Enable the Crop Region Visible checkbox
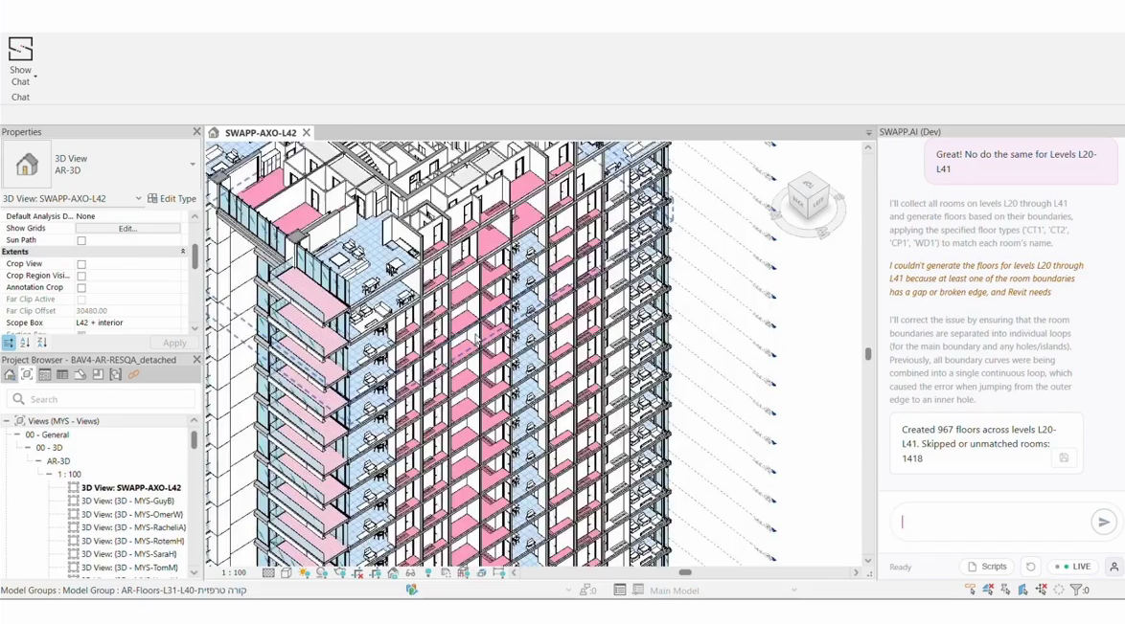Screen dimensions: 1125x624 (x=81, y=276)
